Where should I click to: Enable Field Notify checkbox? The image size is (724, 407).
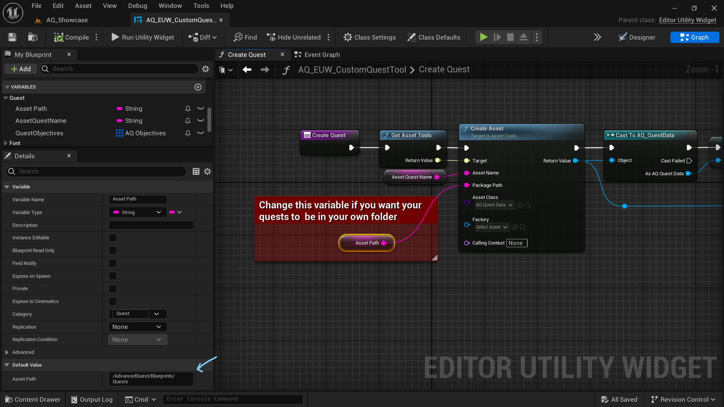point(113,263)
